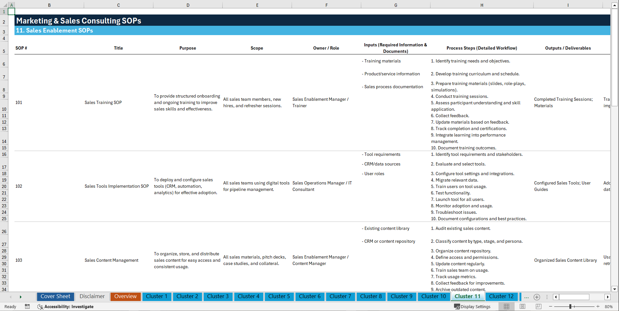
Task: Click the New Sheet plus button
Action: coord(537,297)
